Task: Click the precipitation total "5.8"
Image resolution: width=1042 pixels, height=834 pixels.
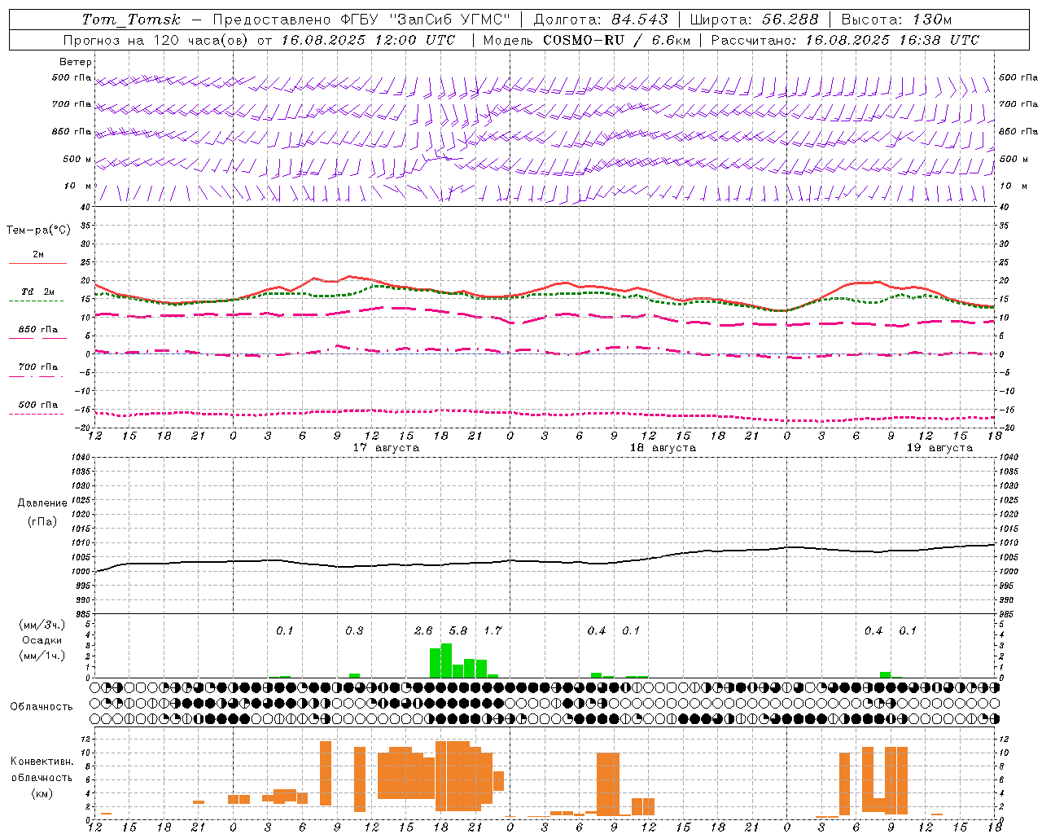Action: 458,630
